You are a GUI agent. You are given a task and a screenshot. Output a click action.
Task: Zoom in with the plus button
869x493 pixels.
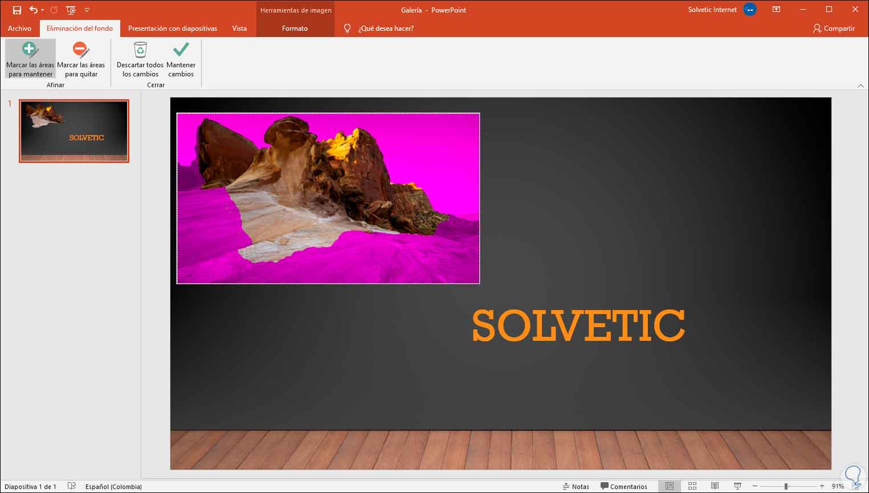coord(822,486)
